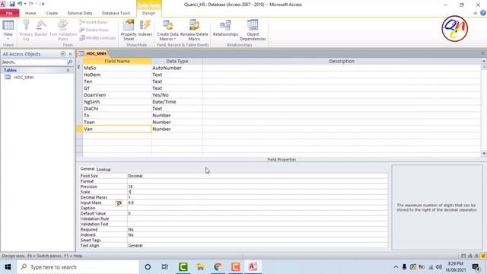
Task: Open Task View on taskbar
Action: point(165,267)
